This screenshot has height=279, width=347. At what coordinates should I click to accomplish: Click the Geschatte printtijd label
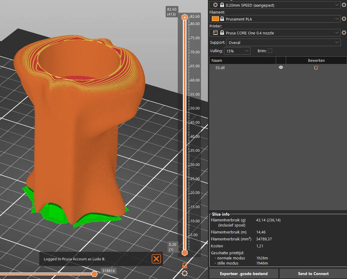tap(227, 253)
